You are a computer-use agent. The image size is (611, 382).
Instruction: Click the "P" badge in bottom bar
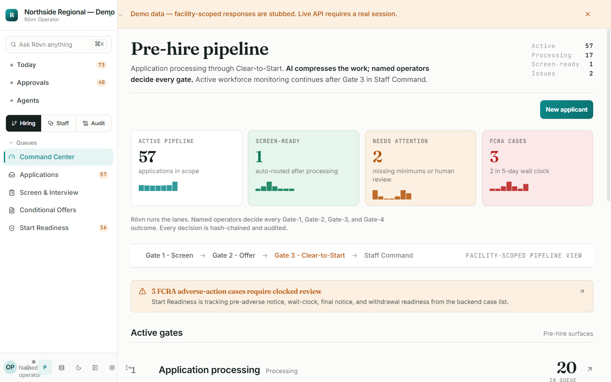pos(45,368)
